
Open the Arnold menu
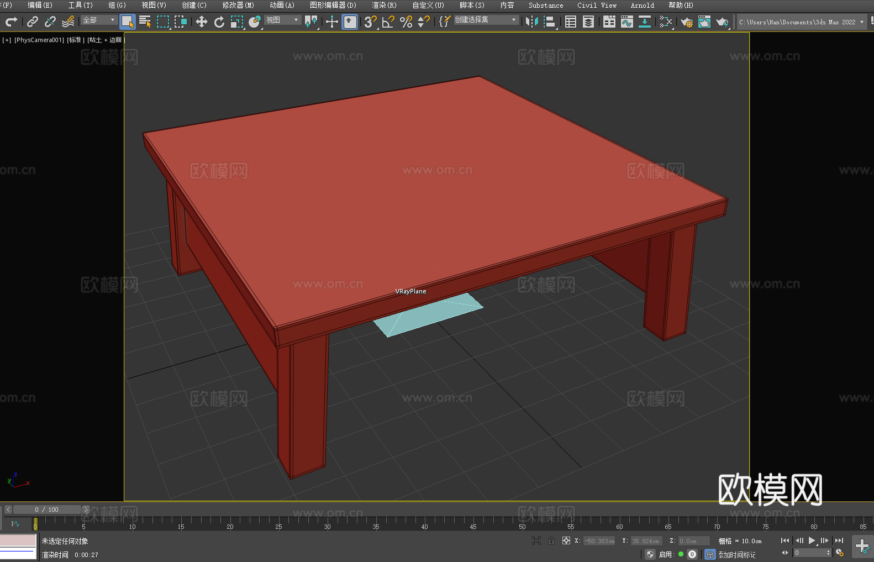tap(643, 6)
